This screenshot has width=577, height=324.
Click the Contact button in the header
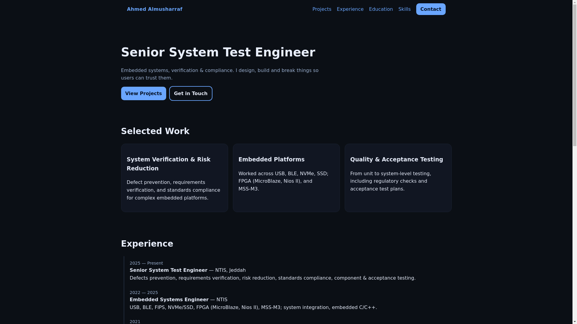pos(431,9)
